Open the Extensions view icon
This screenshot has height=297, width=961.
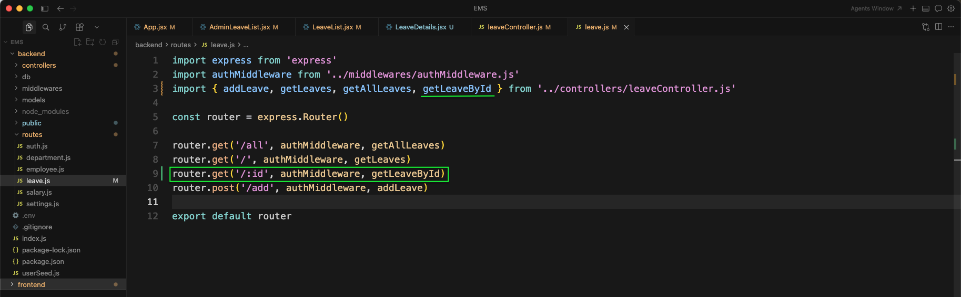tap(79, 27)
